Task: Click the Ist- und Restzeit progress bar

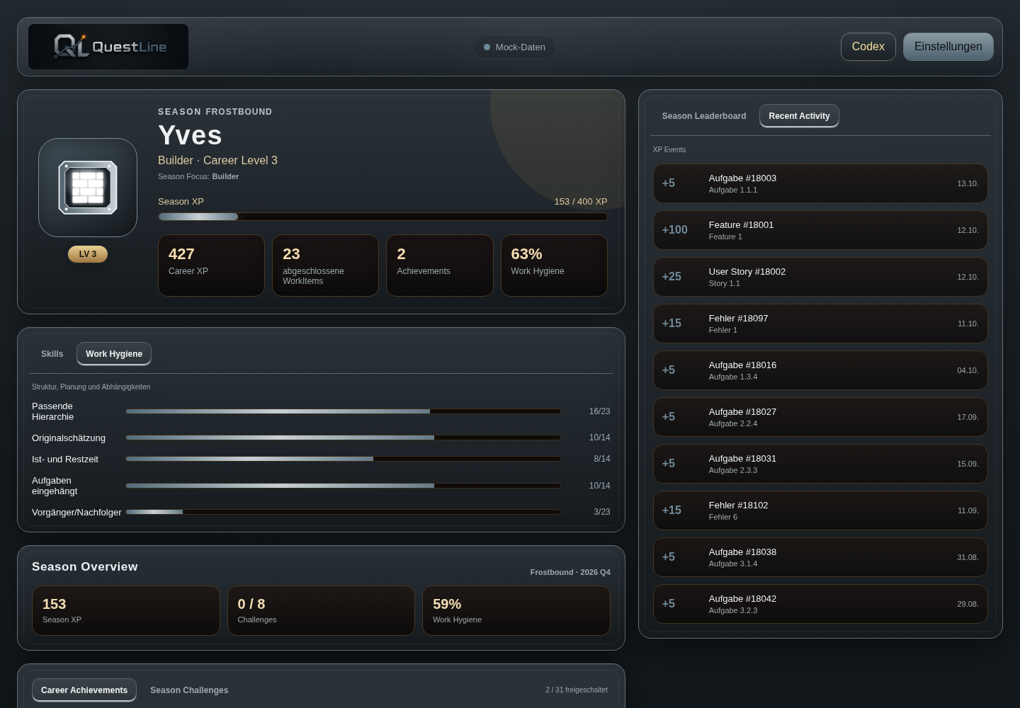Action: click(x=343, y=459)
